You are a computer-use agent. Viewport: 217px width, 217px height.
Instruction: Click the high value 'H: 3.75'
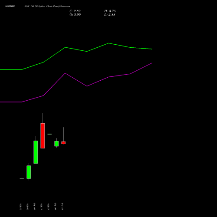(x=110, y=11)
